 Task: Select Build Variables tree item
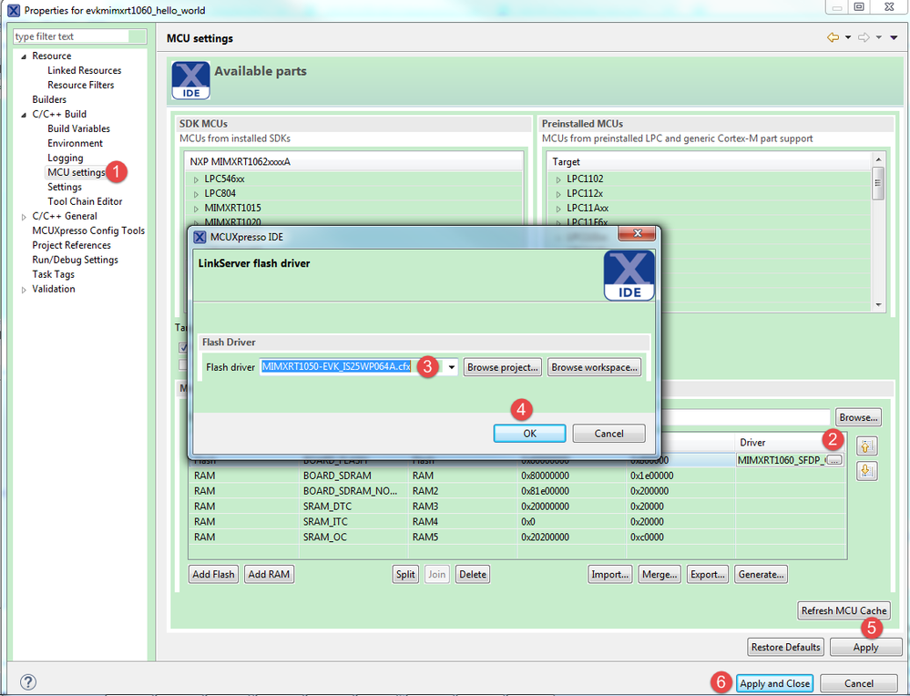(78, 128)
